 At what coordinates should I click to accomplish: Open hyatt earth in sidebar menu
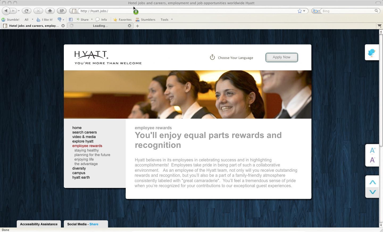coord(81,177)
